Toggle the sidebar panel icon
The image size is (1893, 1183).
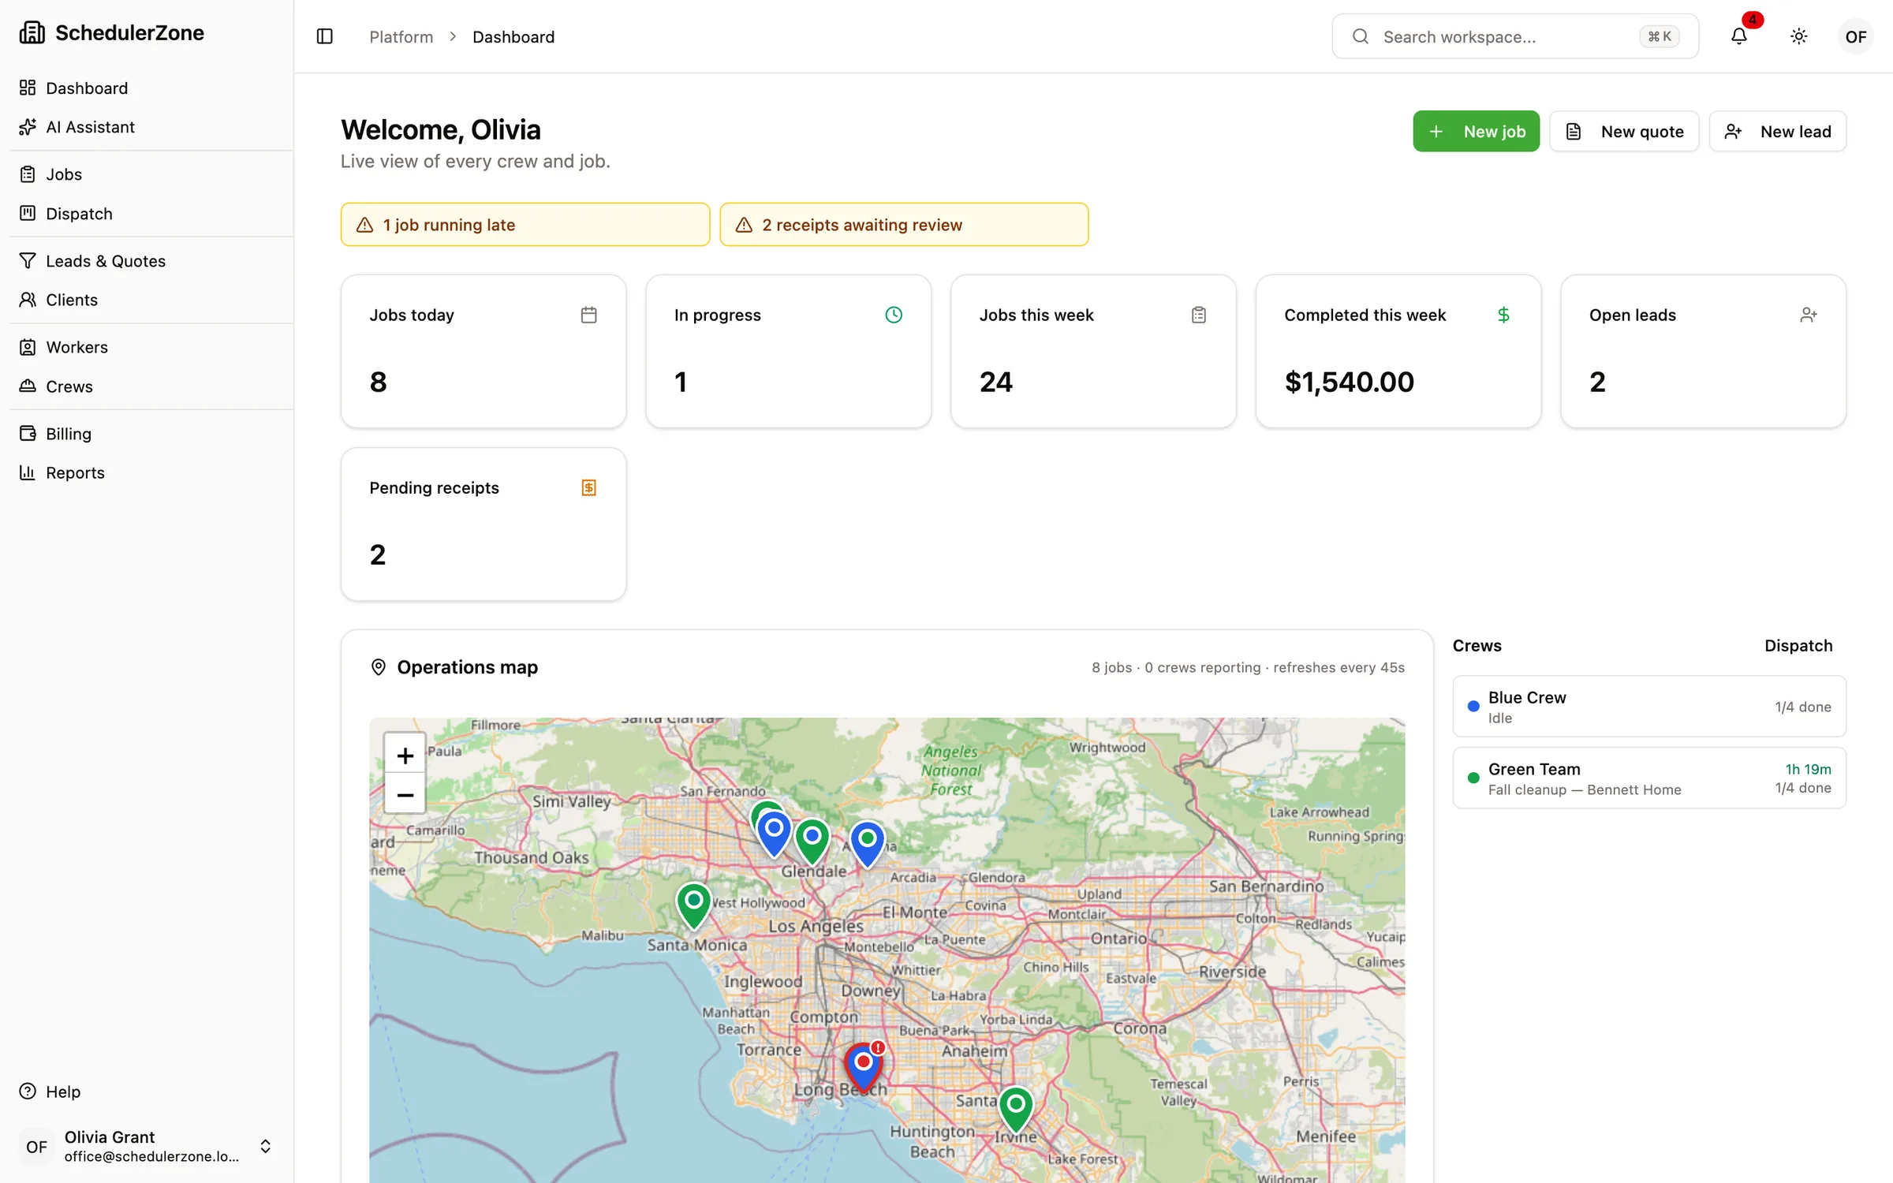[324, 36]
